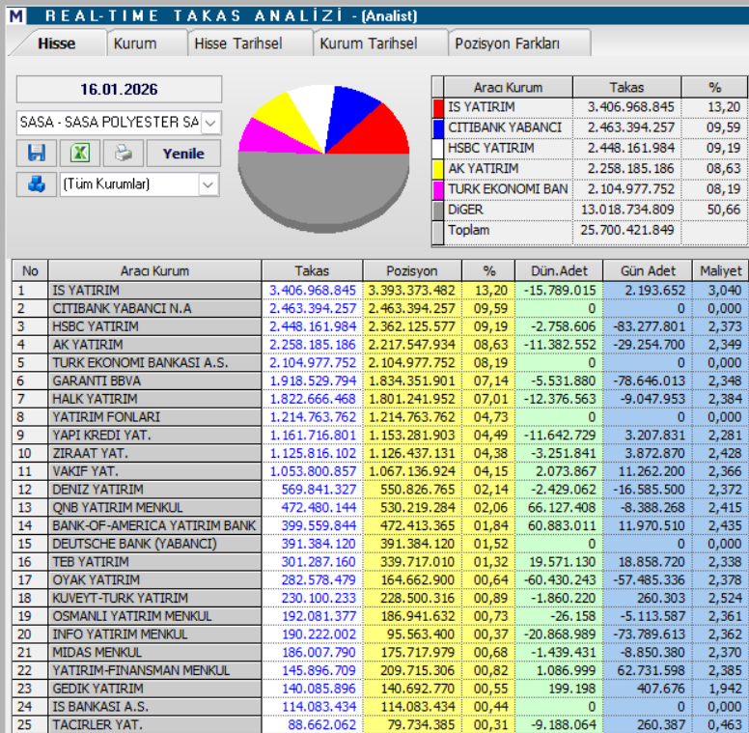The width and height of the screenshot is (749, 733).
Task: Select the ZIRAAT YAT. row
Action: coord(380,454)
